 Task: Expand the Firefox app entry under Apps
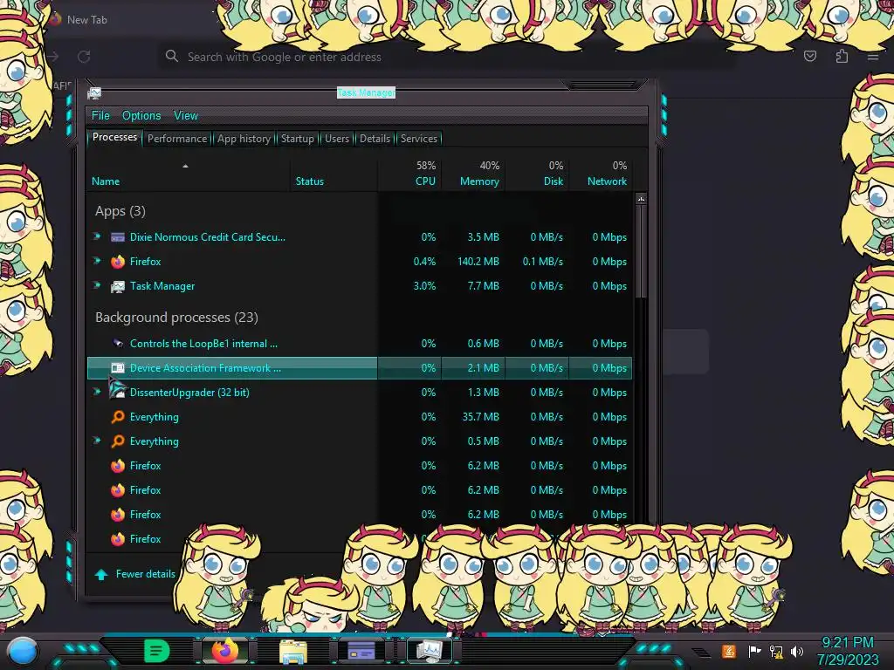pyautogui.click(x=97, y=260)
